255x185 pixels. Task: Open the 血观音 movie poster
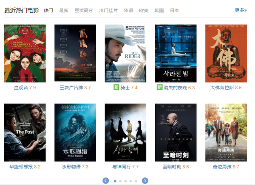25,53
